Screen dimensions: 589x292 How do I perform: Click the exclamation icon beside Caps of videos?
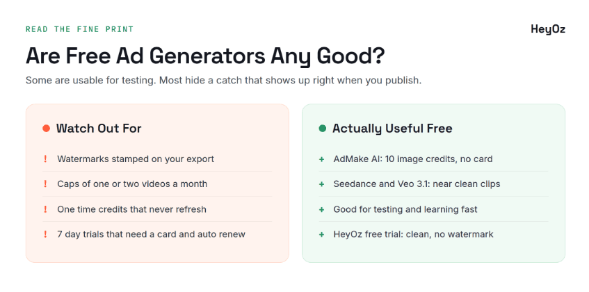45,184
